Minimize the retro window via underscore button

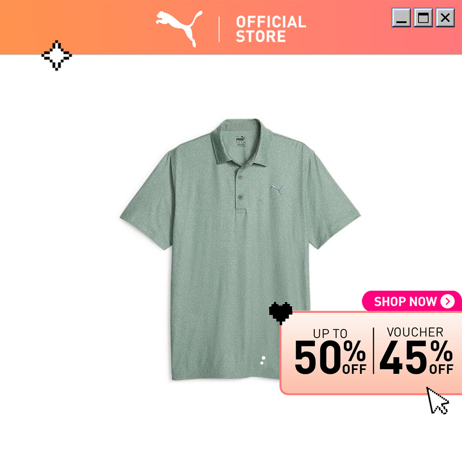point(401,18)
